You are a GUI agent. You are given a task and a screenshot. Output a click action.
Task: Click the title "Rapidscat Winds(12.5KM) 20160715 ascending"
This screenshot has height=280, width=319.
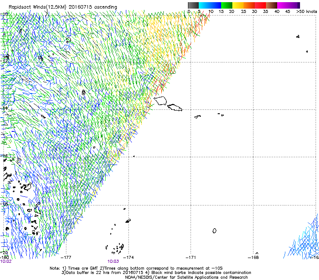click(63, 7)
